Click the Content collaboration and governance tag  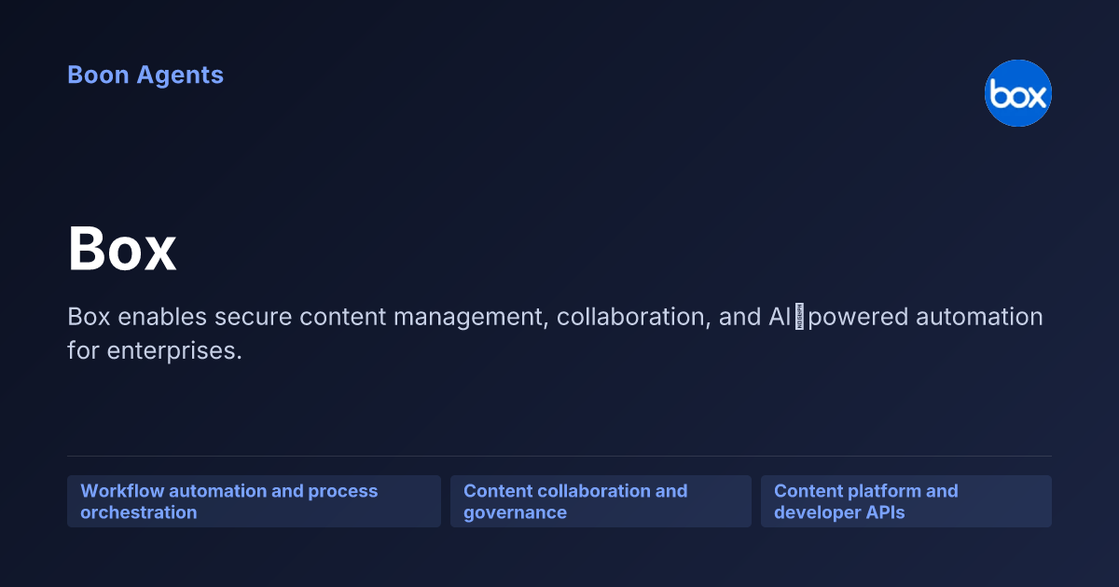pos(601,501)
